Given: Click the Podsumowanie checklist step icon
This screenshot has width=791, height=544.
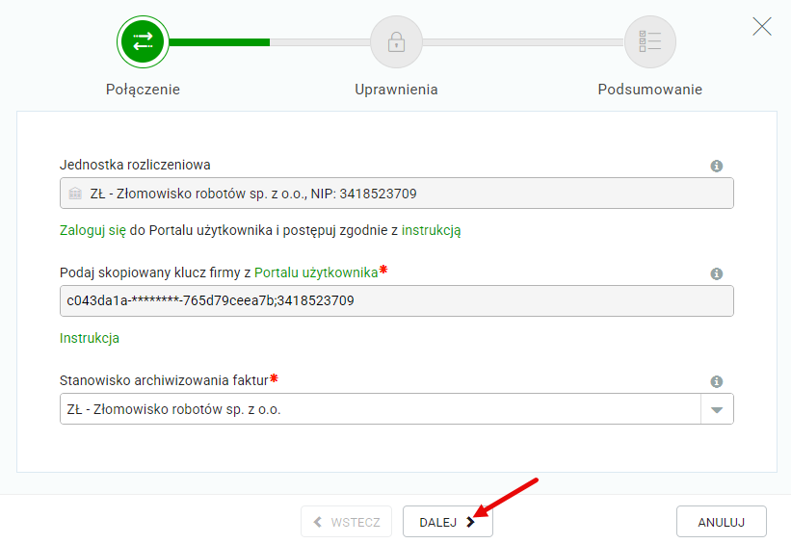Looking at the screenshot, I should coord(649,41).
